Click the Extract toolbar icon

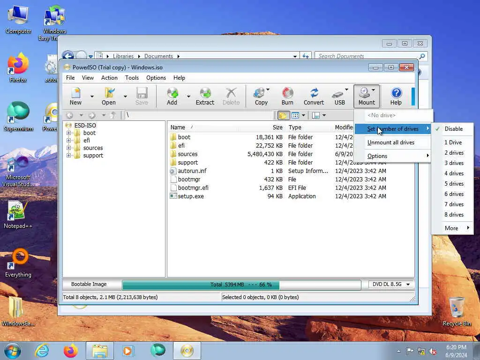point(205,96)
